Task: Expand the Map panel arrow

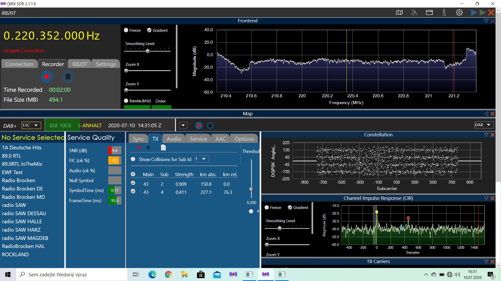Action: [x=486, y=114]
